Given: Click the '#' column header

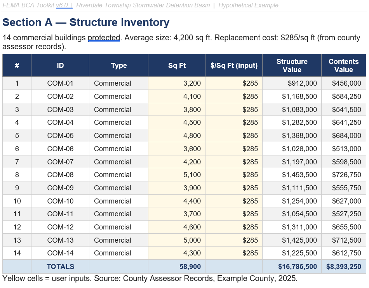Looking at the screenshot, I should tap(17, 65).
